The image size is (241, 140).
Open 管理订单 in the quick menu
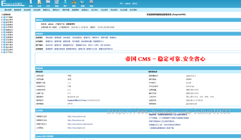(x=82, y=49)
